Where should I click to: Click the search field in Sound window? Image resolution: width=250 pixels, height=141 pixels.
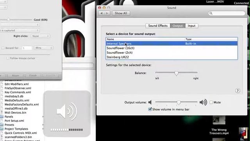tap(227, 13)
